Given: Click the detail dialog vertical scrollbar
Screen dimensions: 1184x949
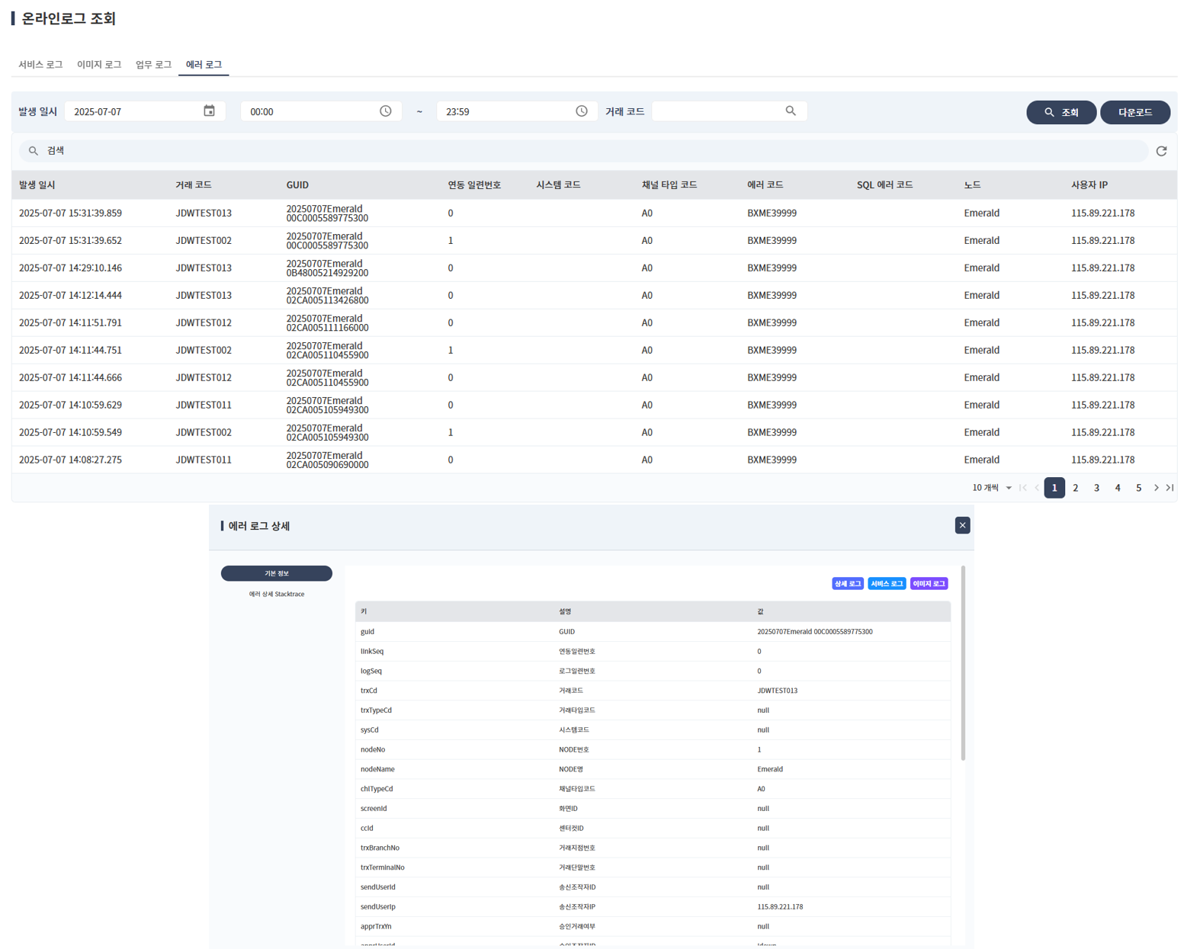Looking at the screenshot, I should pyautogui.click(x=963, y=663).
